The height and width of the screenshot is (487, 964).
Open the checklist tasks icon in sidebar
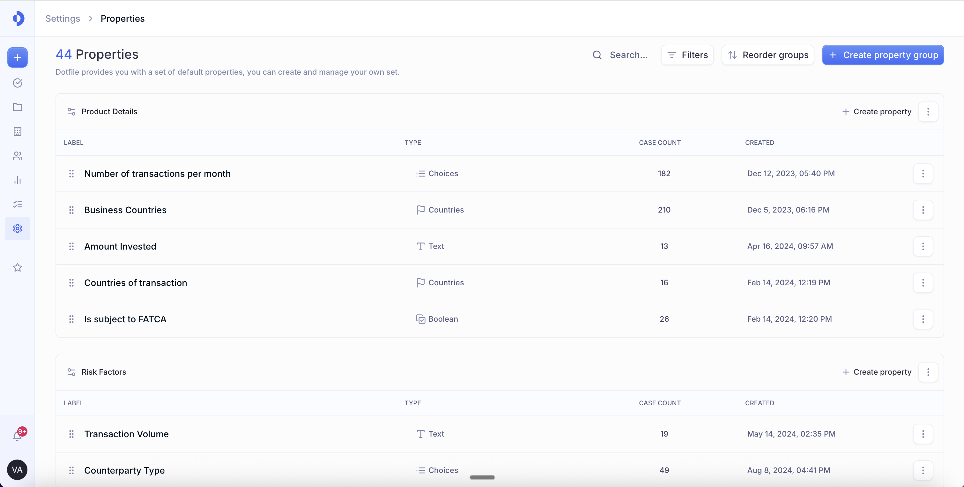(x=17, y=204)
